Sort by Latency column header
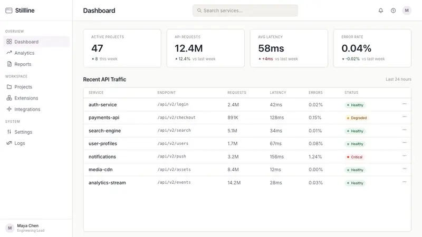422x237 pixels. tap(278, 93)
